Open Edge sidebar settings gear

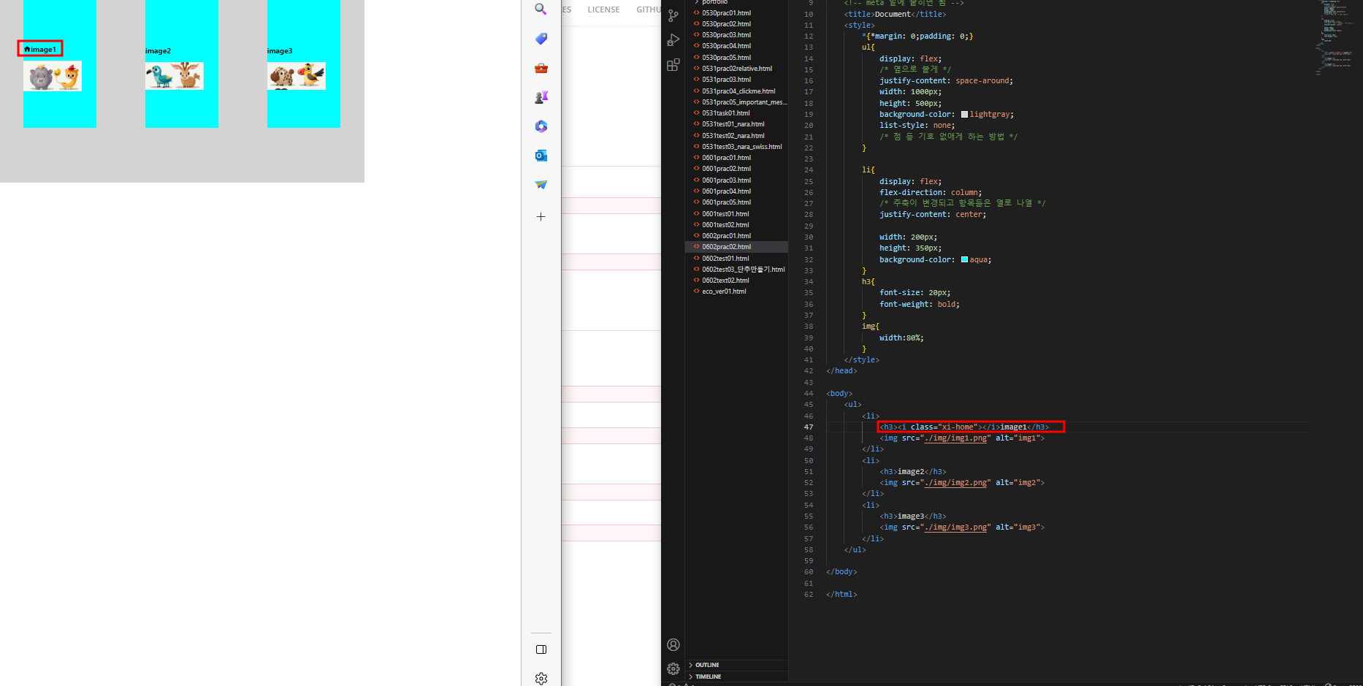(x=541, y=679)
